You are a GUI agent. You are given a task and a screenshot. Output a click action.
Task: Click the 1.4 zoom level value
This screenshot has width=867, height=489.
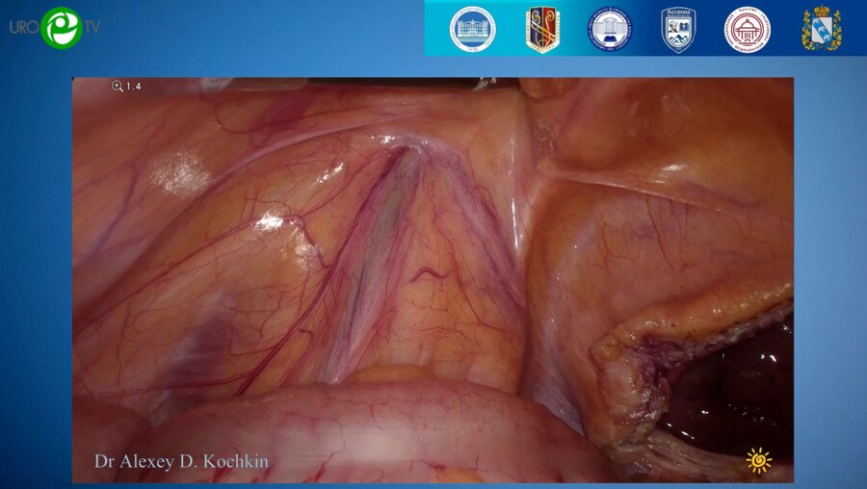click(x=134, y=87)
